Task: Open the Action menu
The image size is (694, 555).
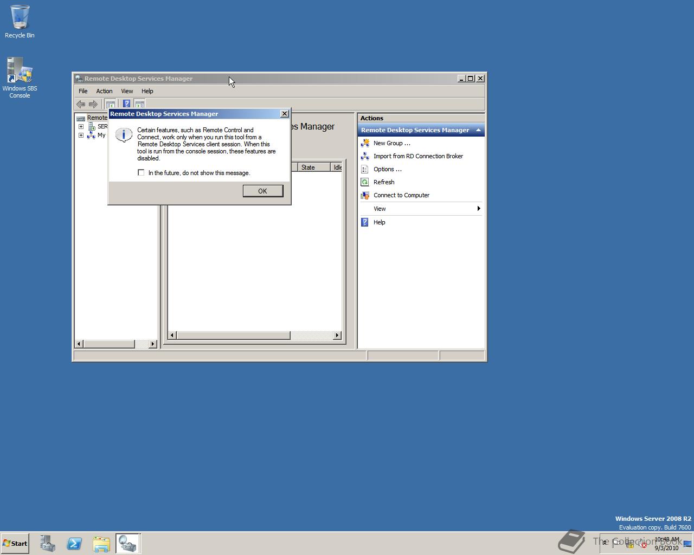Action: pyautogui.click(x=104, y=91)
